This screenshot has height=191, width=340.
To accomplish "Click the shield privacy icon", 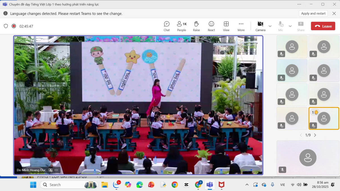I will [x=6, y=26].
